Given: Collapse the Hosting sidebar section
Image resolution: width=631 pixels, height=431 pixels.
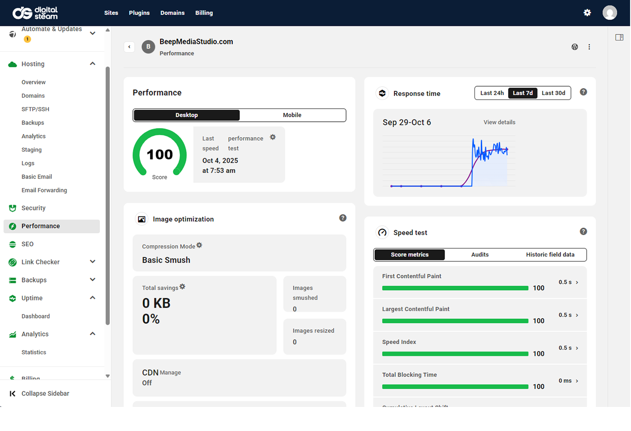Looking at the screenshot, I should tap(93, 64).
